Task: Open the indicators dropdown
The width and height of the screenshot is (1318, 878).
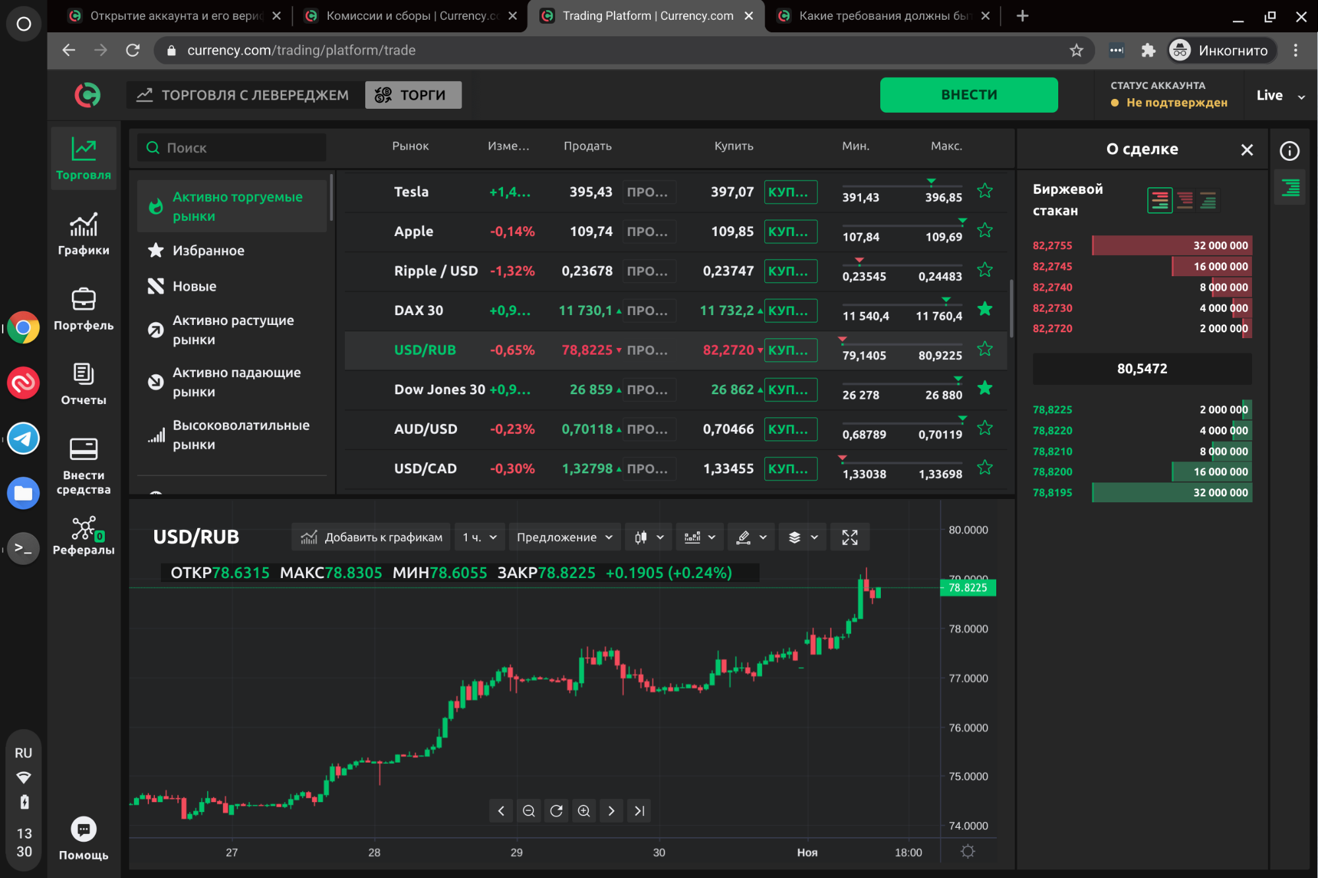Action: tap(700, 537)
